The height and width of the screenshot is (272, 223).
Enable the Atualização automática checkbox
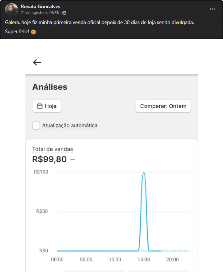point(36,125)
